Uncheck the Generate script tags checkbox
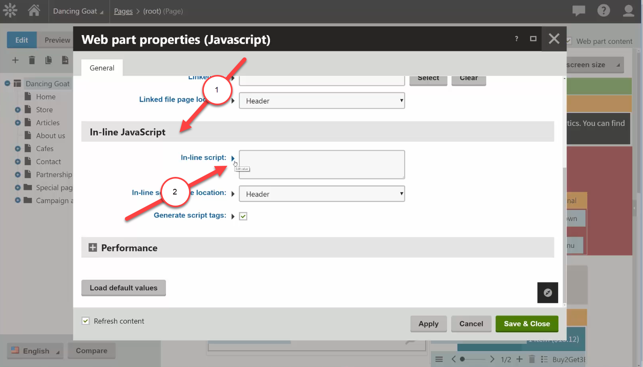 pos(243,216)
